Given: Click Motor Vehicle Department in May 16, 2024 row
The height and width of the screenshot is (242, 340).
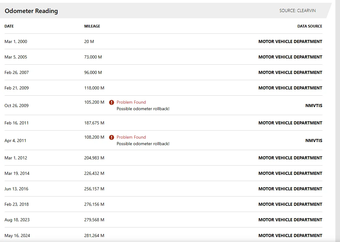Looking at the screenshot, I should tap(290, 236).
